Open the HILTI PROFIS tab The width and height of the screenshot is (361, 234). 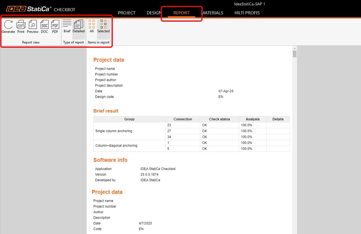coord(247,13)
